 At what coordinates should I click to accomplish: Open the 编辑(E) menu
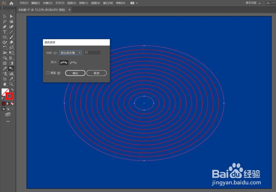click(x=36, y=3)
